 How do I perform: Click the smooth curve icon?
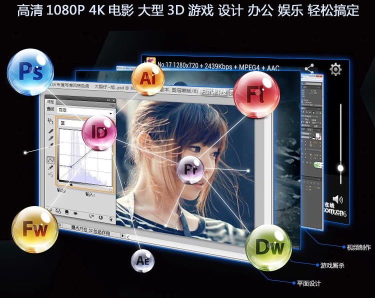point(51,175)
